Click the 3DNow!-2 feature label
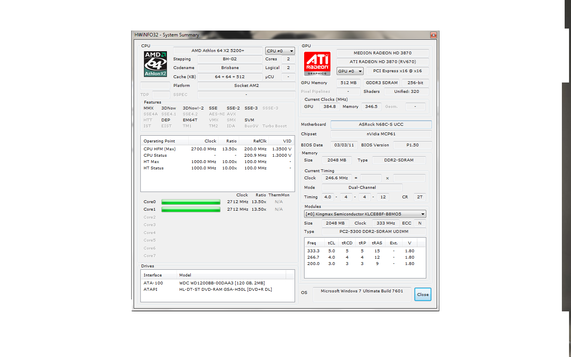Viewport: 571px width, 357px height. click(193, 108)
